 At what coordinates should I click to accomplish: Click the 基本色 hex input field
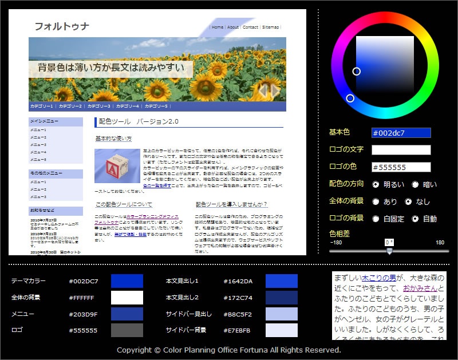401,133
